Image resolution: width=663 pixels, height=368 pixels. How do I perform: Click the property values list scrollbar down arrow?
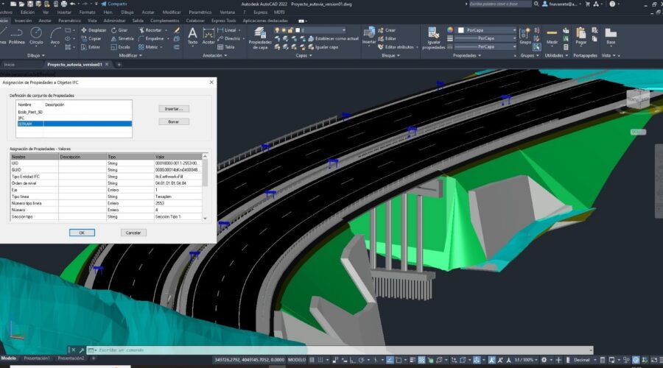click(205, 219)
